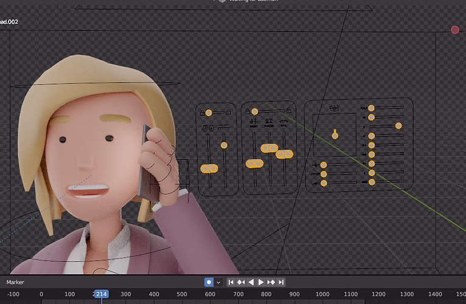Screen dimensions: 466x304
Task: Click the left lock icon in the eyes panel
Action: [x=202, y=112]
